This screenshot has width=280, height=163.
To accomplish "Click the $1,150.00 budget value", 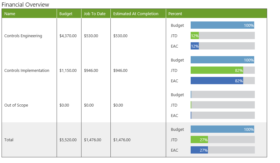I will click(68, 71).
